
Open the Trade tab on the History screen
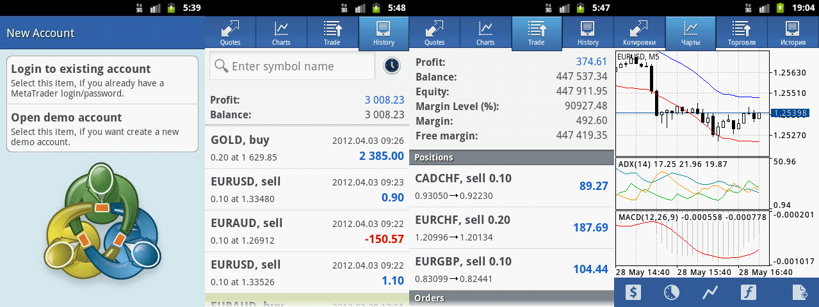click(332, 33)
